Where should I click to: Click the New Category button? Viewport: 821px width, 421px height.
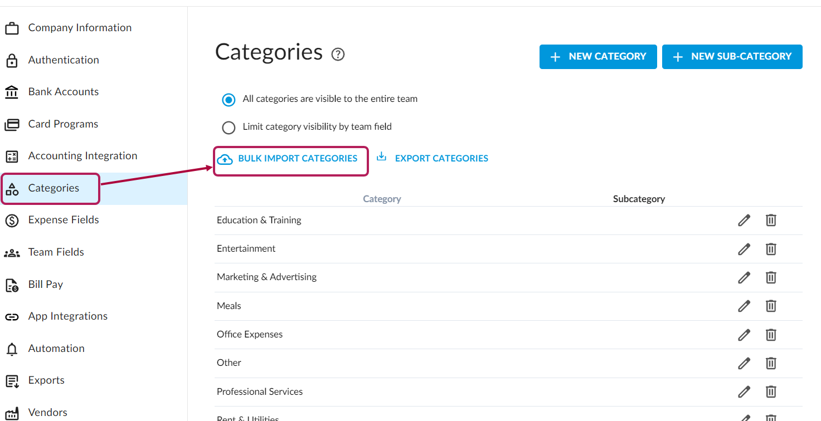tap(597, 57)
